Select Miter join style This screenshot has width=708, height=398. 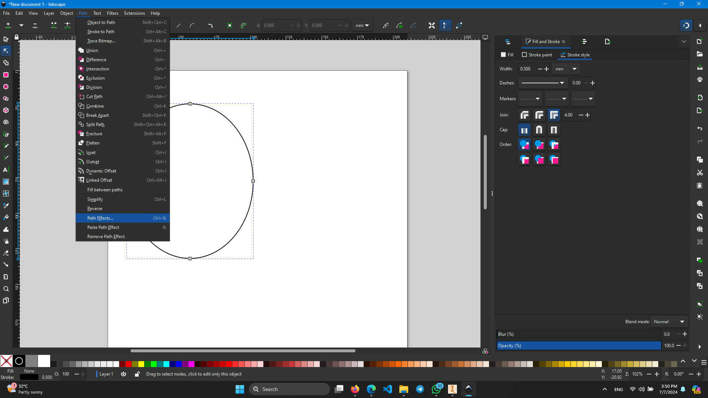554,115
